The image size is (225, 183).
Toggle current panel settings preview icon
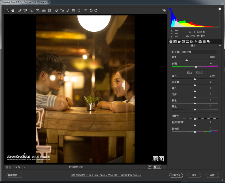(164, 167)
